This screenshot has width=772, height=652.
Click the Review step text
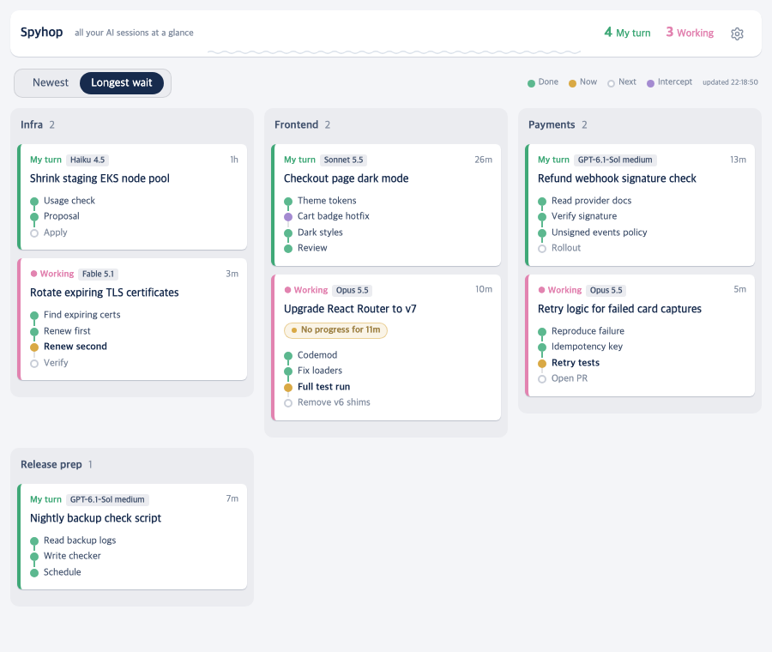click(x=312, y=248)
